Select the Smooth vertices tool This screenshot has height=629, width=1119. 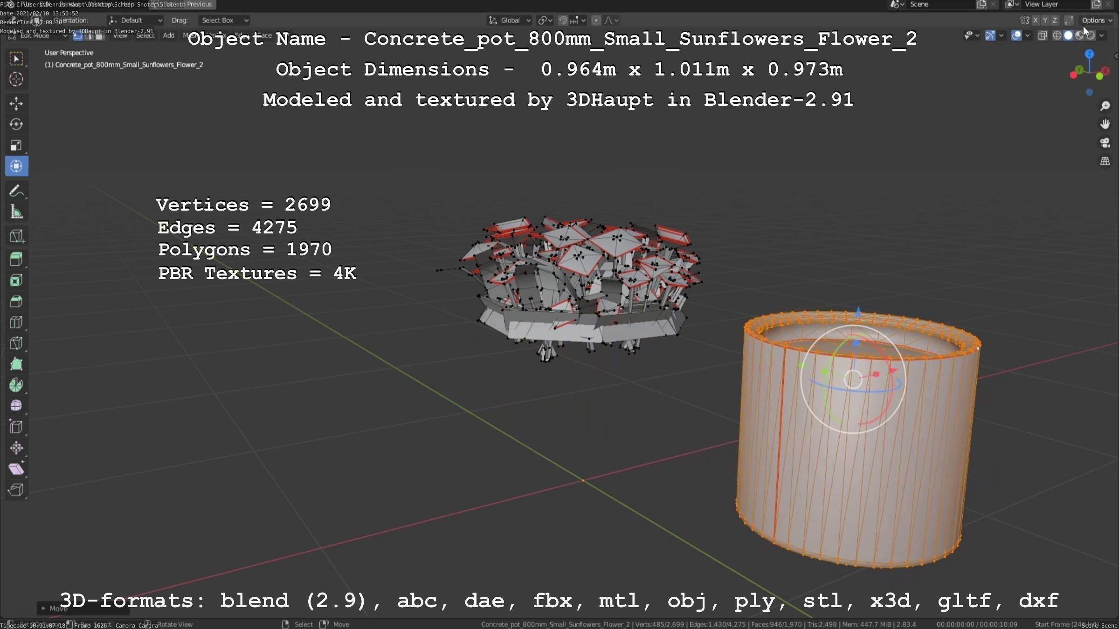click(x=16, y=406)
